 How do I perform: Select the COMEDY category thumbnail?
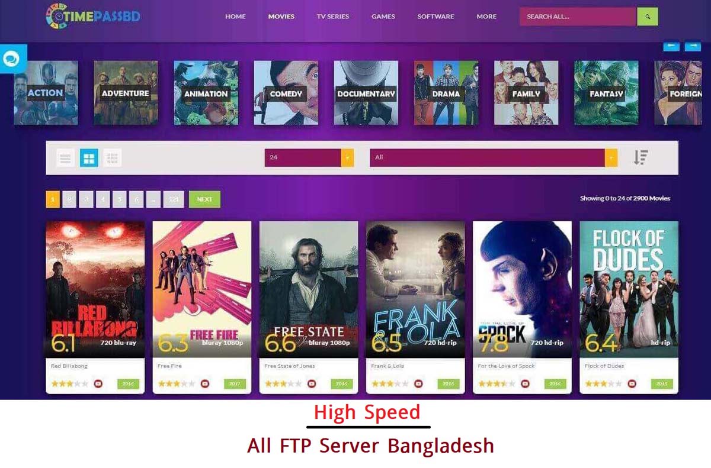click(x=286, y=93)
